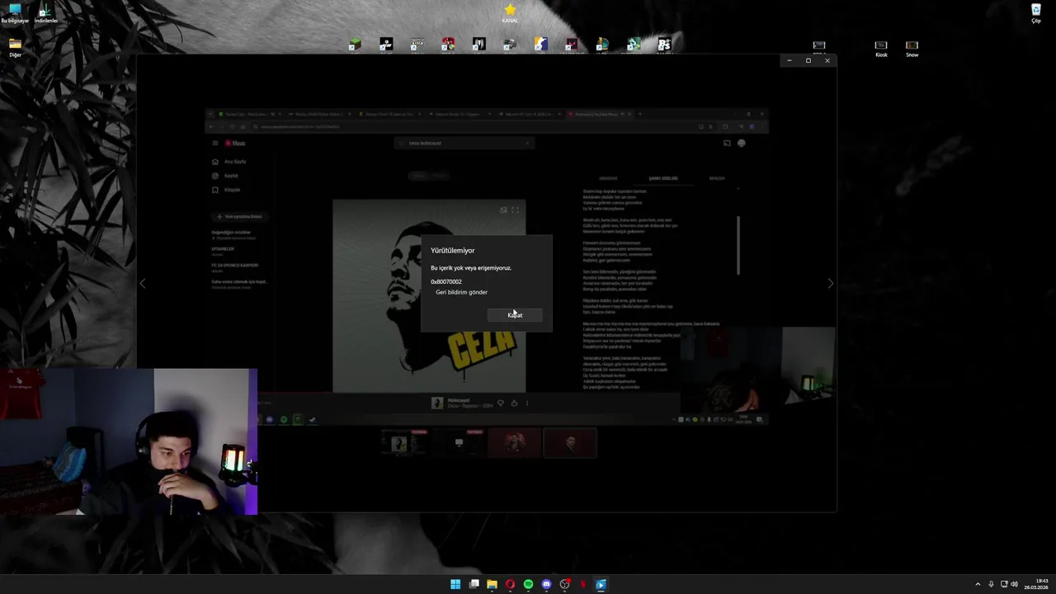Open Discord from the taskbar
Image resolution: width=1056 pixels, height=594 pixels.
point(546,584)
